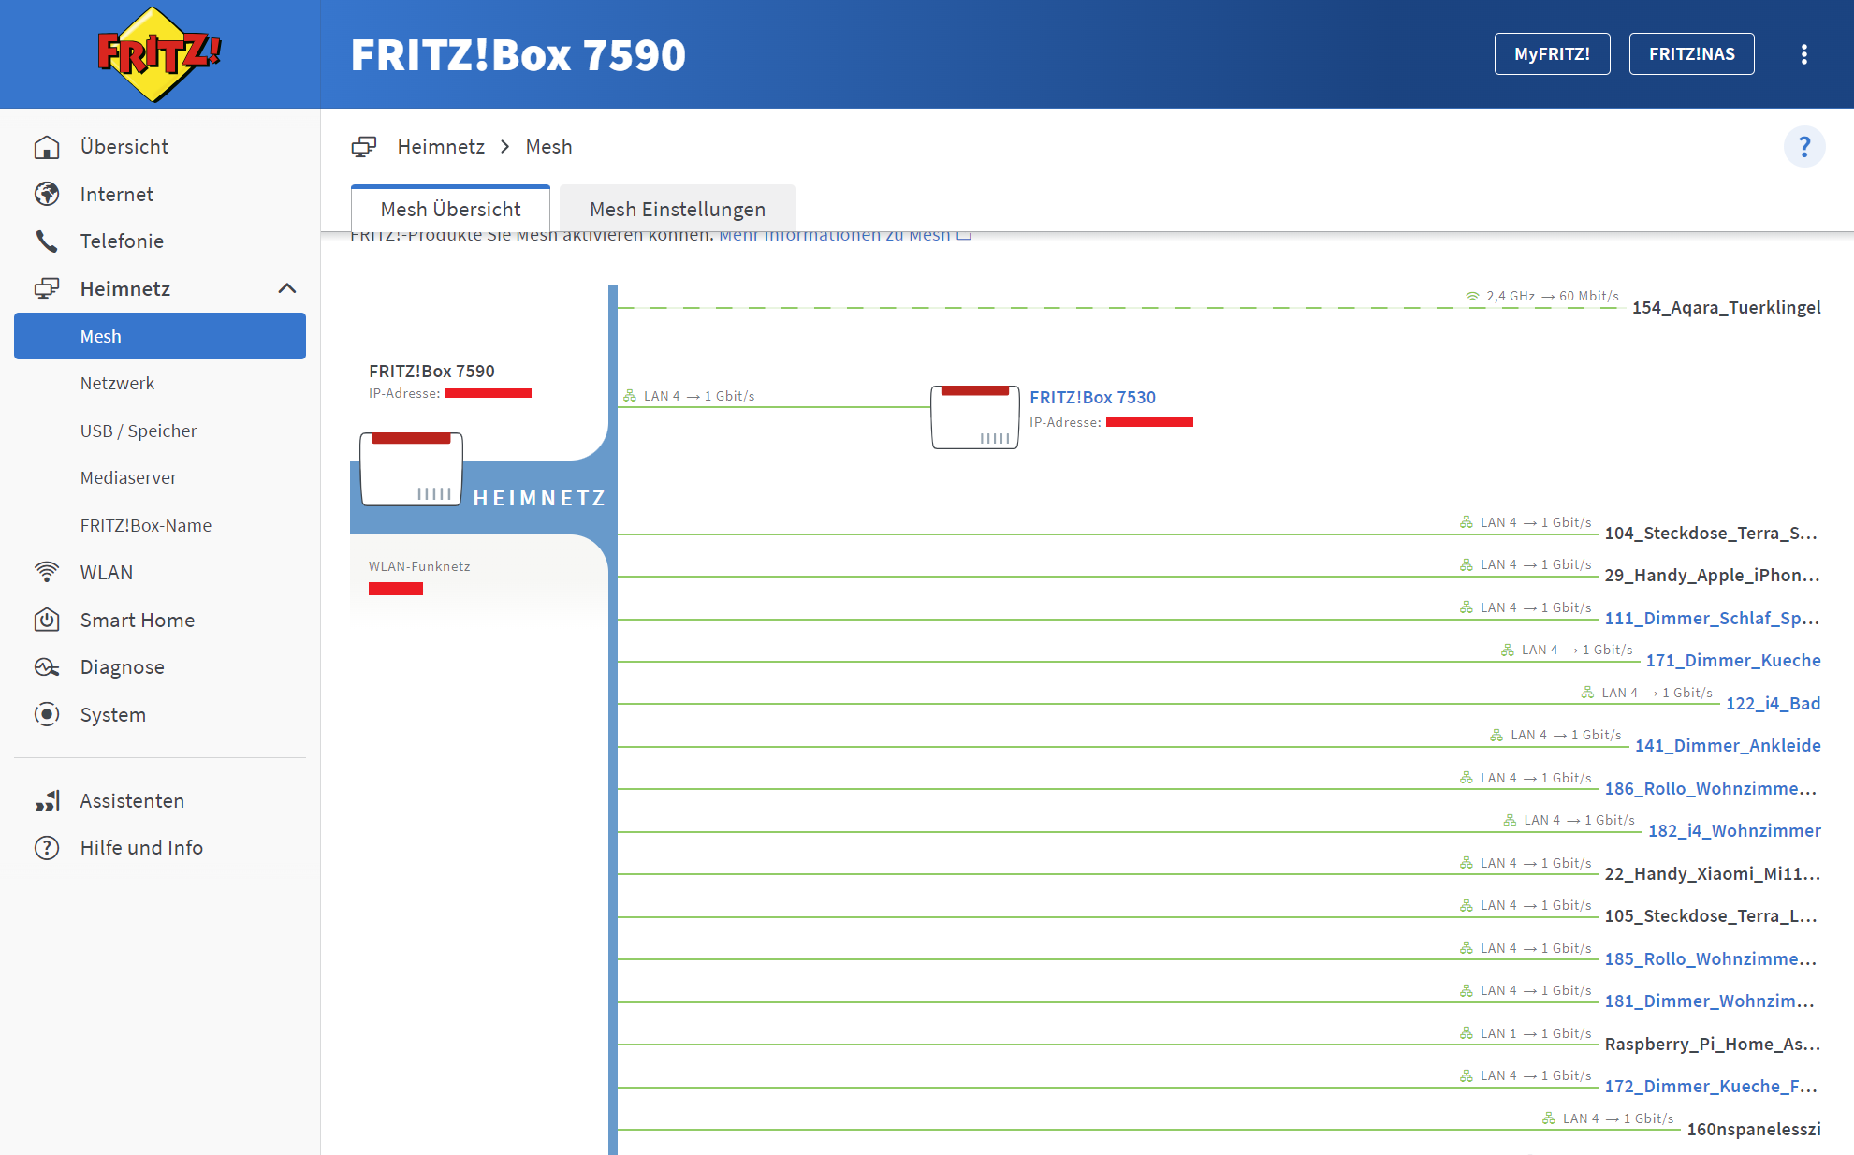Open the MyFRITZ! button
This screenshot has height=1155, width=1854.
tap(1552, 54)
